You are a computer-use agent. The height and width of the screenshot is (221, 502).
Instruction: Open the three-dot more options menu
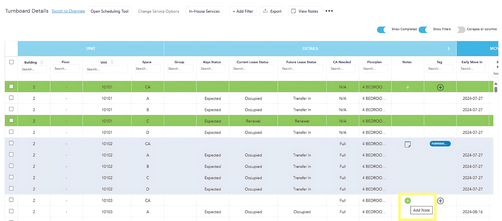(x=329, y=11)
